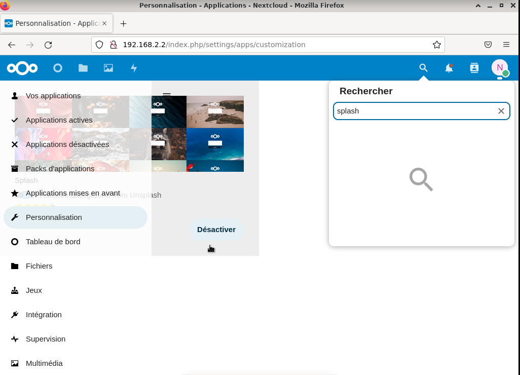Focus the Rechercher search input field

(421, 111)
